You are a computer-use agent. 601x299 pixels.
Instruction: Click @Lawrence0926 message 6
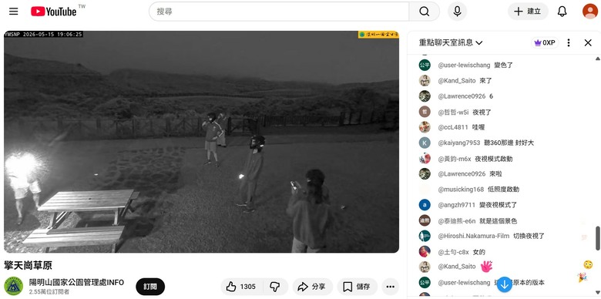491,96
